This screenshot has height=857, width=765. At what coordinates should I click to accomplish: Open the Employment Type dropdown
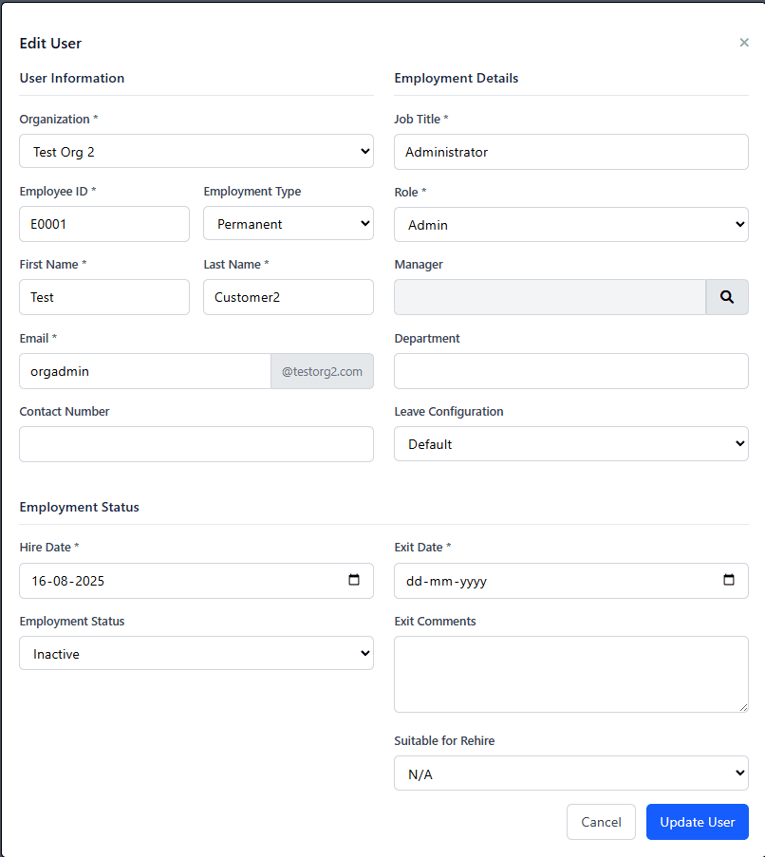click(288, 224)
